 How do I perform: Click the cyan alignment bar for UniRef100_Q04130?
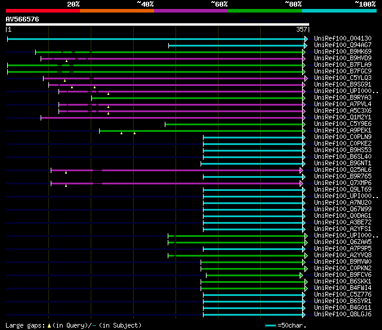[x=158, y=39]
